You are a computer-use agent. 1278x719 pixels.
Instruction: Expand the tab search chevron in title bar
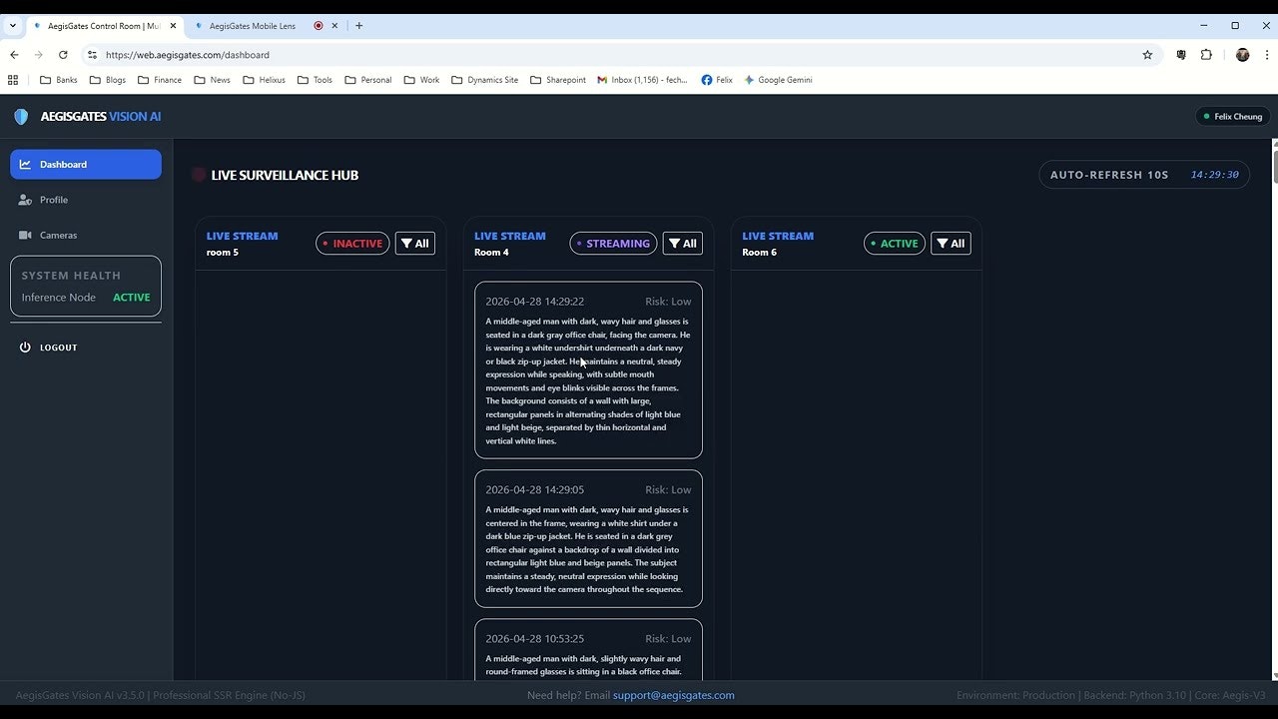point(12,25)
